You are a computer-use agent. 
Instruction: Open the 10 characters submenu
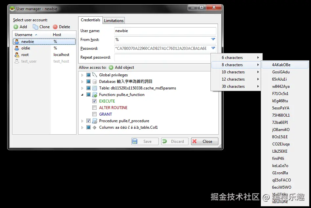pyautogui.click(x=236, y=72)
